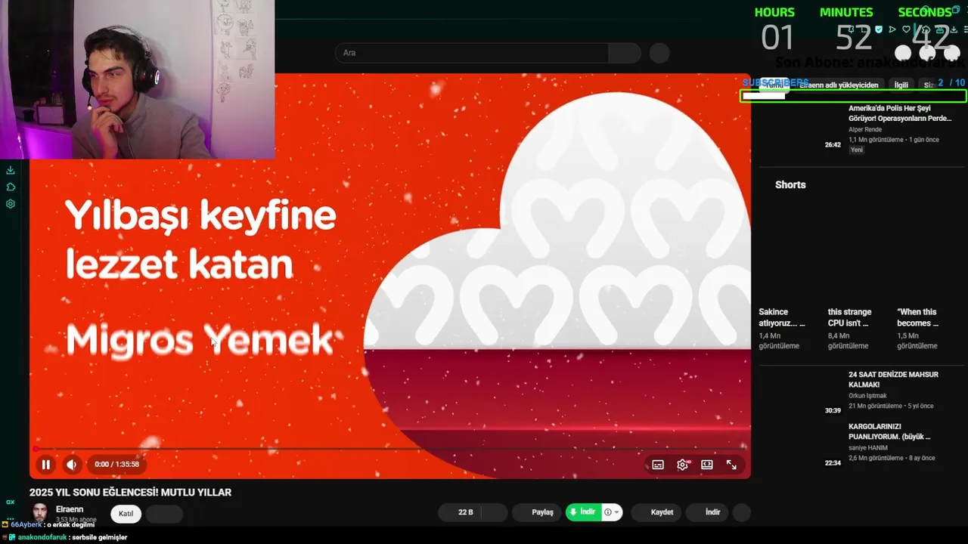Click the 26:42 duration thumbnail

[x=833, y=144]
